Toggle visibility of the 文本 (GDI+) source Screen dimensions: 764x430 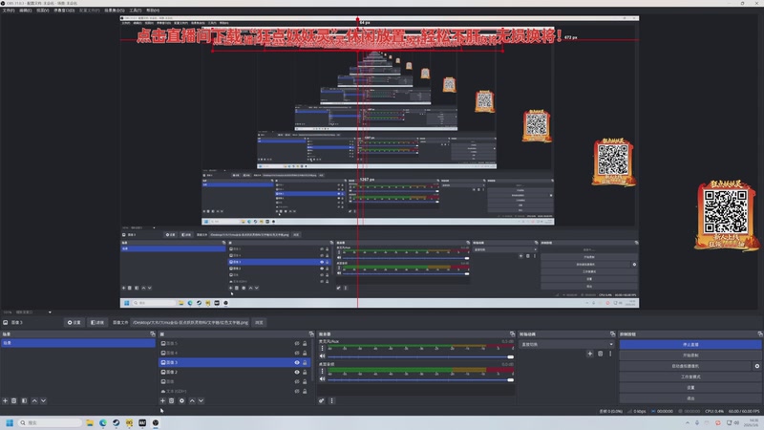[297, 391]
